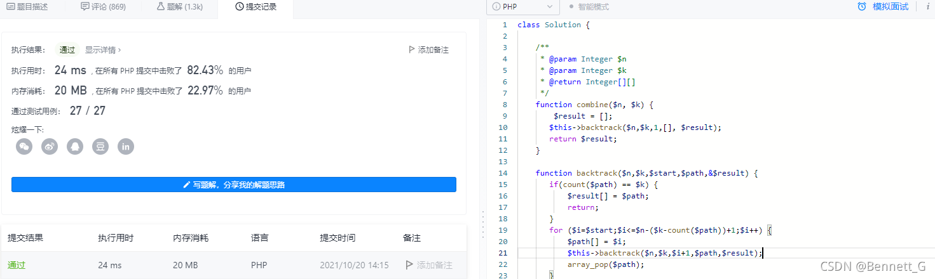The image size is (935, 279).
Task: Share result via the WeChat icon
Action: click(24, 146)
